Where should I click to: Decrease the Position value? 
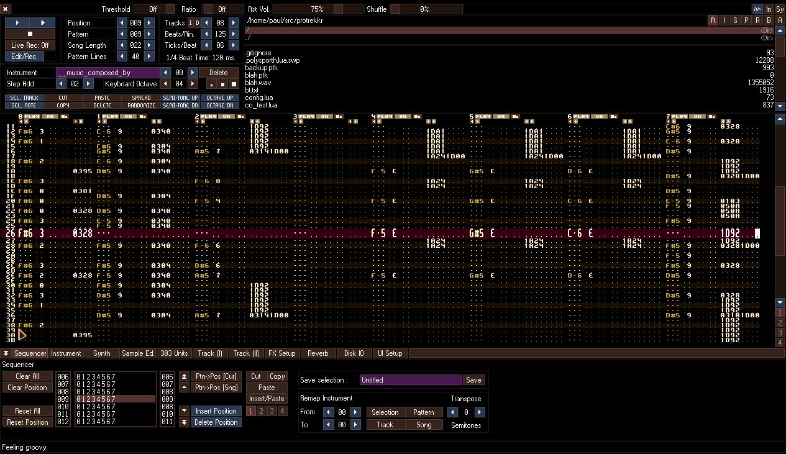(122, 23)
